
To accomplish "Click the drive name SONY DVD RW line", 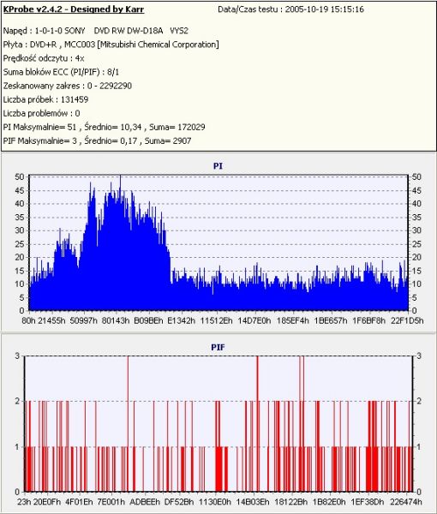I will [96, 31].
